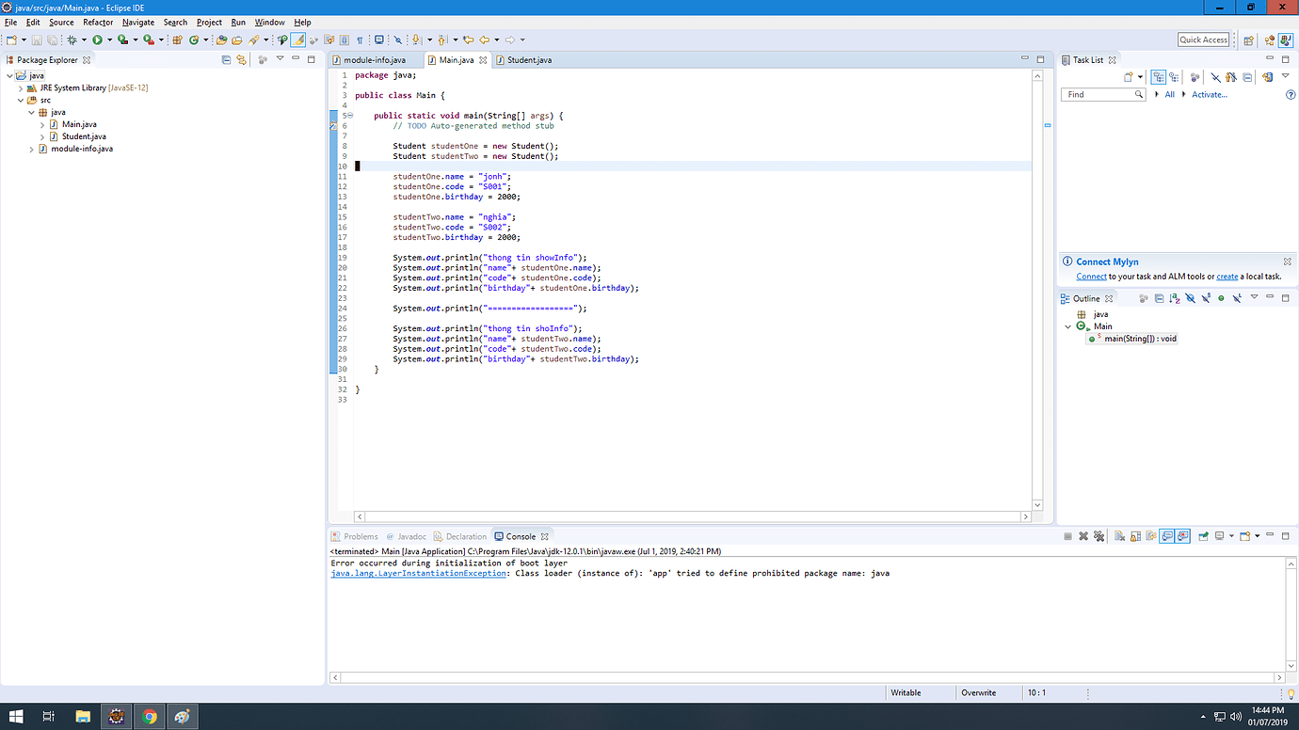Toggle Scroll Lock in the Console toolbar
Viewport: 1299px width, 730px height.
coord(1134,535)
